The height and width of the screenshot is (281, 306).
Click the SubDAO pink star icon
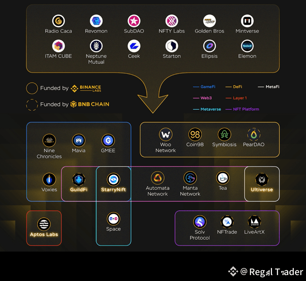134,21
